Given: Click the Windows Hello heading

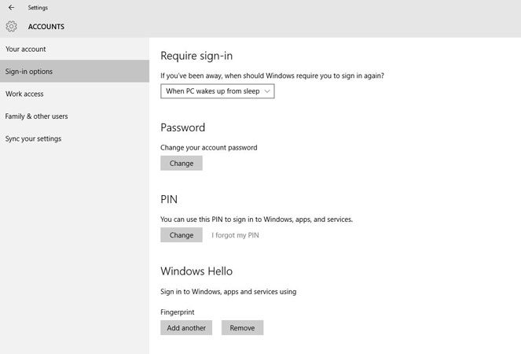Looking at the screenshot, I should pyautogui.click(x=196, y=271).
